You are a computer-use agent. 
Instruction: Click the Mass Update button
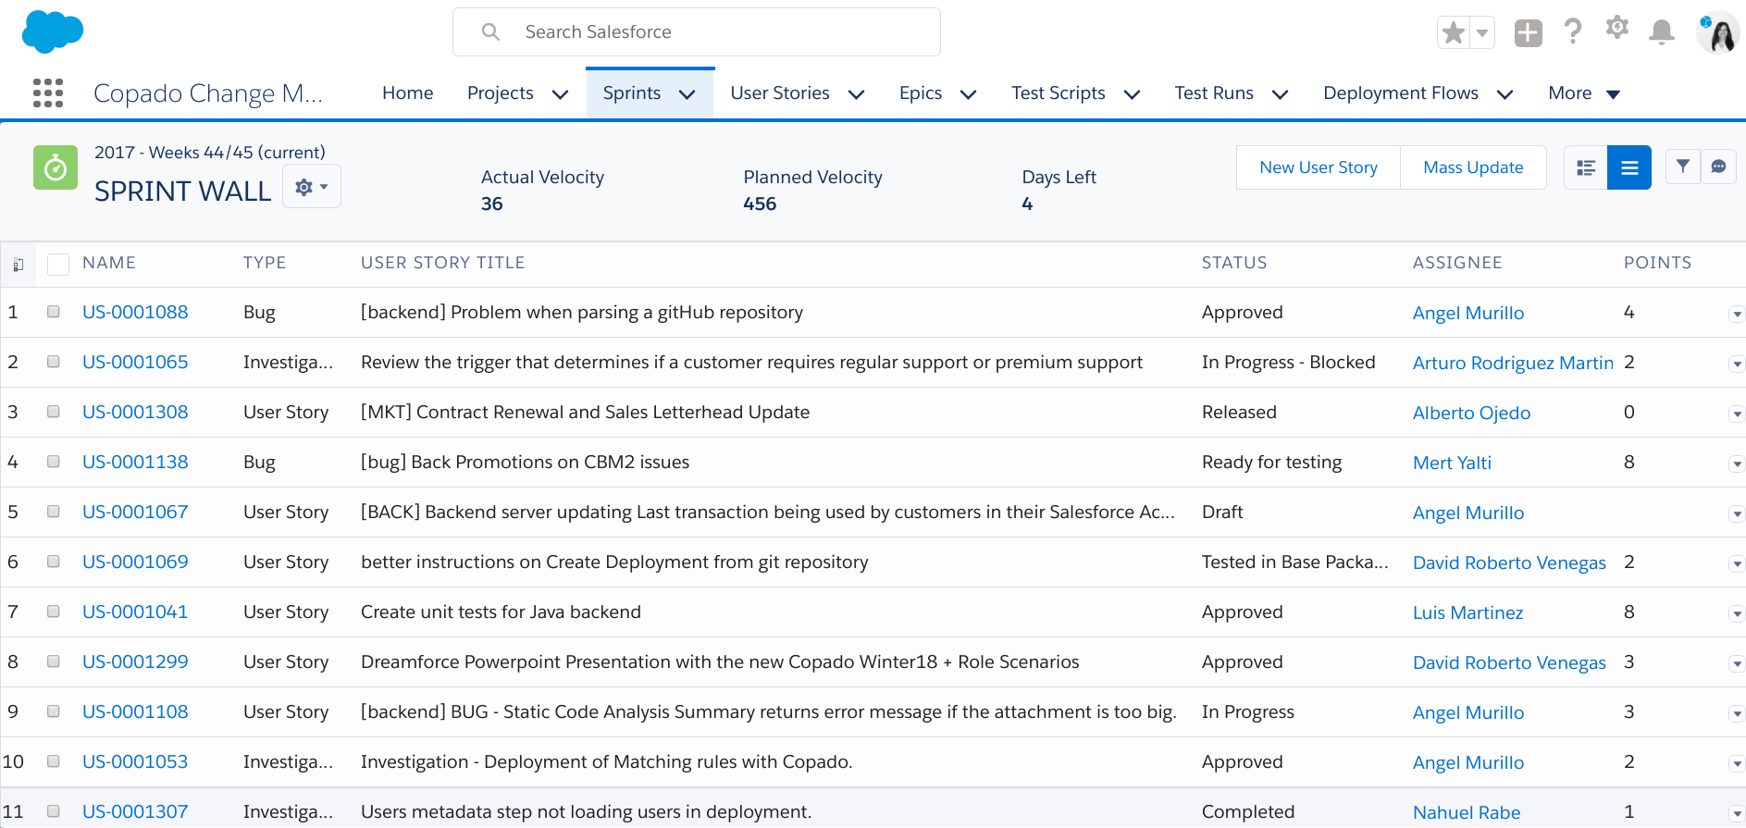(1473, 167)
